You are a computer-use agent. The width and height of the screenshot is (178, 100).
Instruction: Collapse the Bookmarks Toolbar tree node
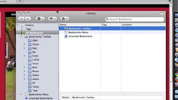pos(21,37)
